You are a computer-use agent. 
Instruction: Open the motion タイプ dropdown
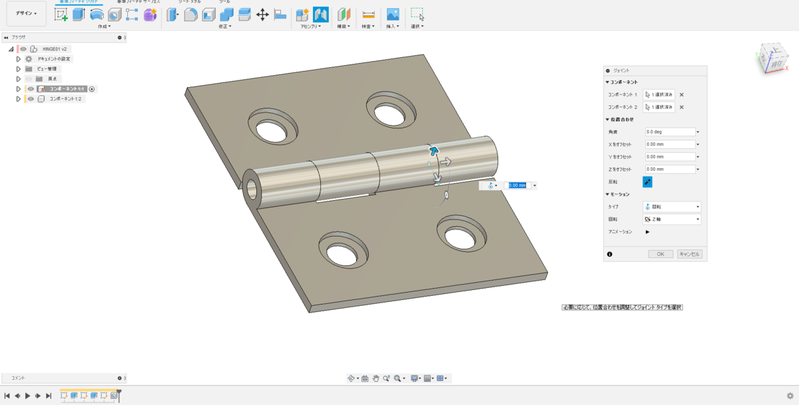(x=672, y=207)
